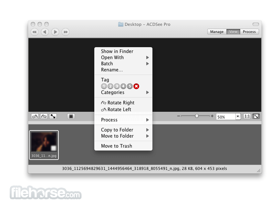Jump to the last image
280x209 pixels.
click(x=66, y=32)
